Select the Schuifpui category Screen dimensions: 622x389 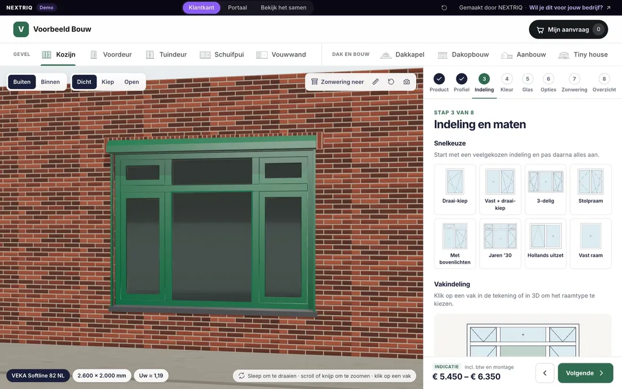click(x=221, y=55)
